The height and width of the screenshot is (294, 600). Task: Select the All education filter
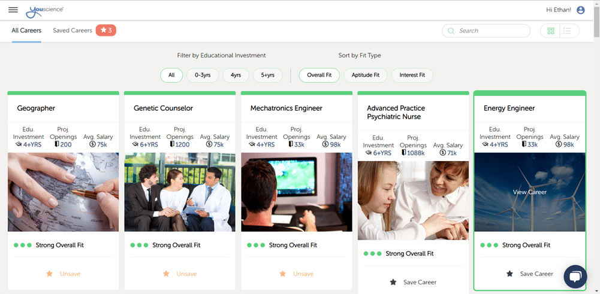(171, 75)
